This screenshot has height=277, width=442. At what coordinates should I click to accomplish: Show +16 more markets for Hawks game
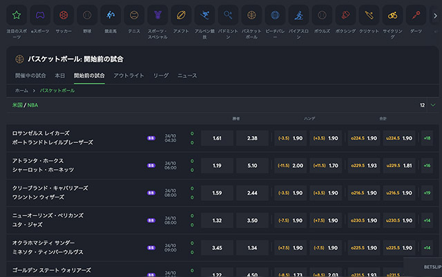(x=427, y=166)
